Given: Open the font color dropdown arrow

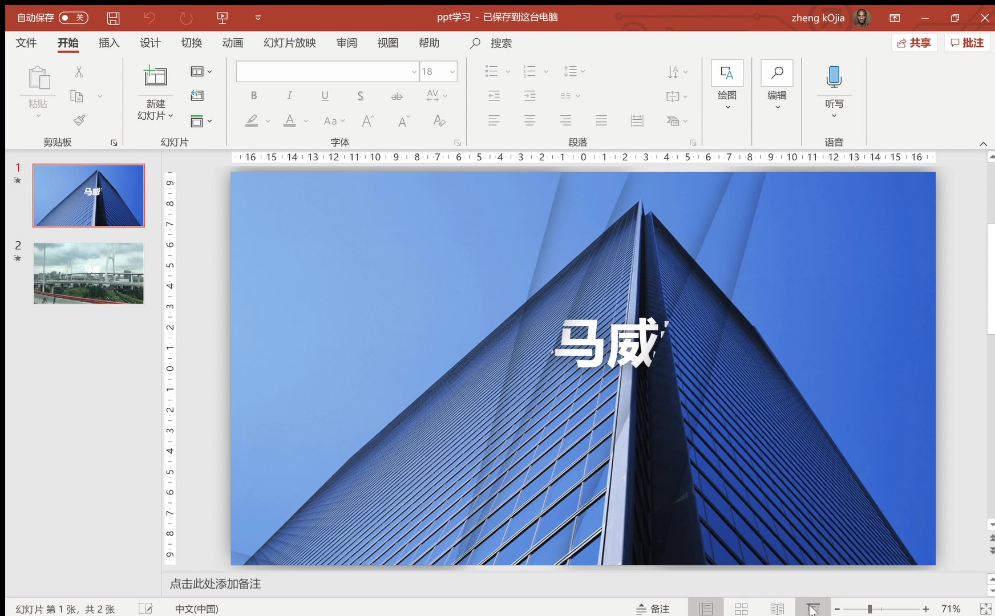Looking at the screenshot, I should click(306, 121).
